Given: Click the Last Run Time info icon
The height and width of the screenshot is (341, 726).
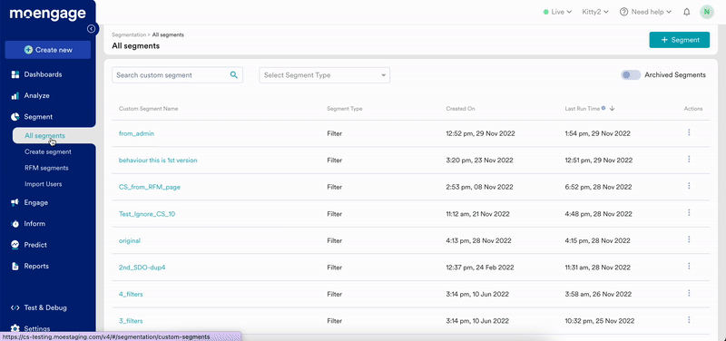Looking at the screenshot, I should [x=603, y=108].
